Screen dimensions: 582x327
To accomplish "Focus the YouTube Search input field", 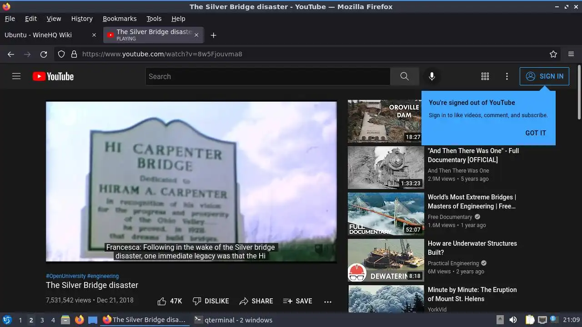I will (x=268, y=76).
